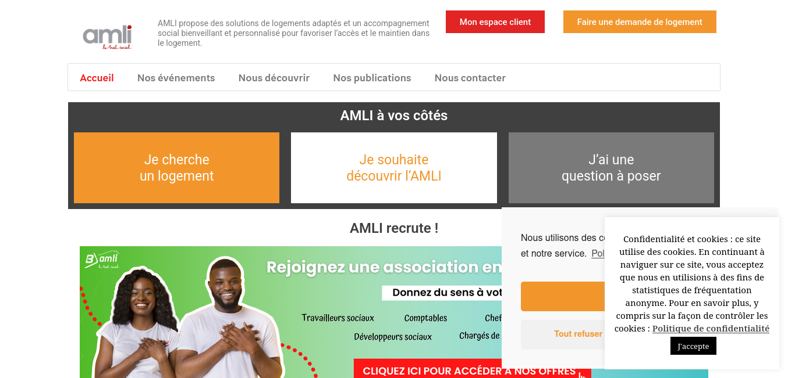The width and height of the screenshot is (795, 378).
Task: Click the orange accept button in cookie banner
Action: [563, 297]
